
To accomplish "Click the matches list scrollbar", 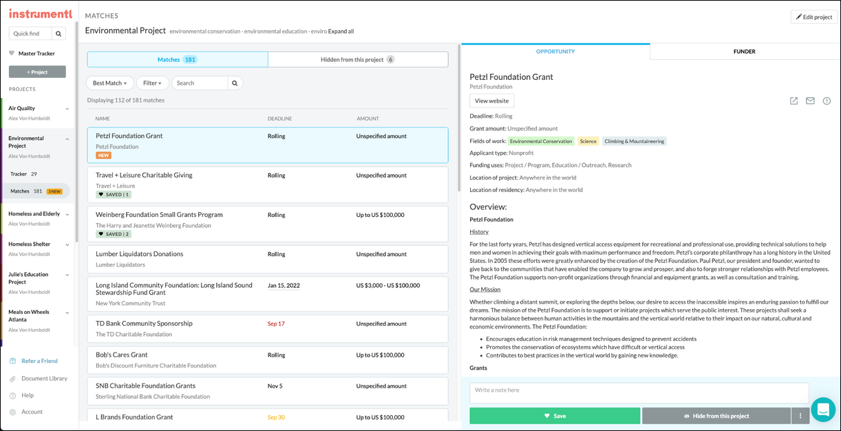I will click(458, 118).
